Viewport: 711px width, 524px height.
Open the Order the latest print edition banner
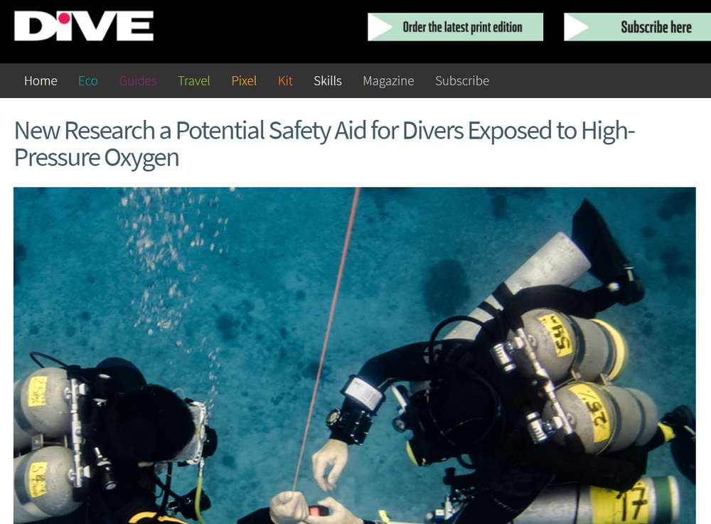point(455,27)
